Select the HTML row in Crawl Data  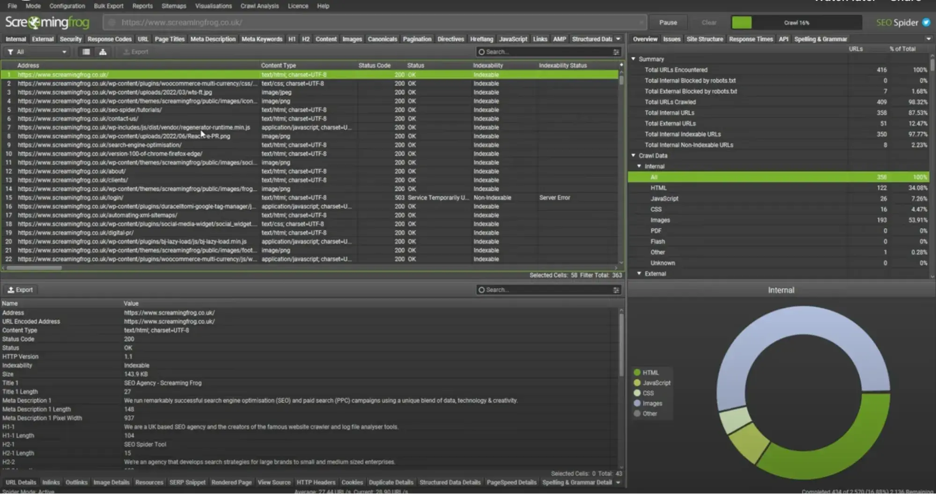tap(778, 188)
